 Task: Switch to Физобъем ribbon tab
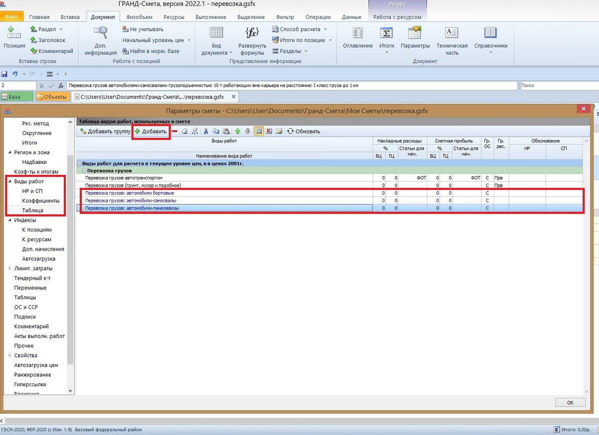tap(139, 17)
